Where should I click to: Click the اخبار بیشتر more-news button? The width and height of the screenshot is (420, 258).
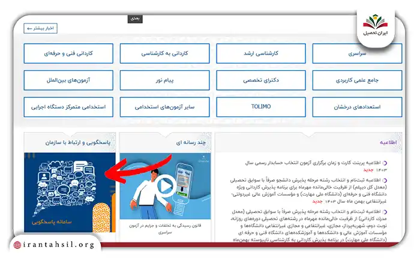pyautogui.click(x=40, y=28)
